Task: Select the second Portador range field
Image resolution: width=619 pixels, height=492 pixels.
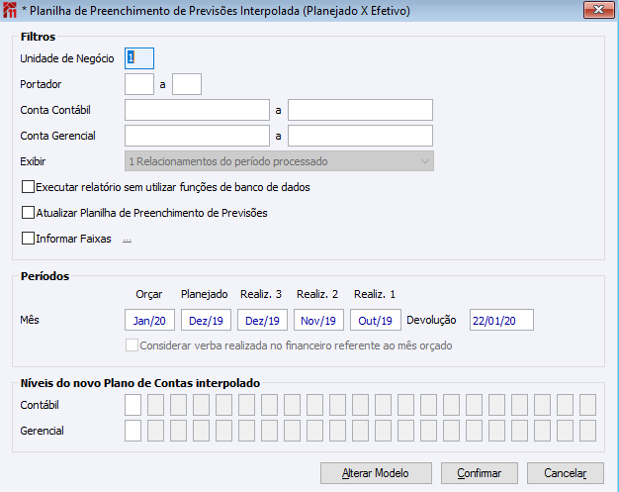Action: (x=187, y=84)
